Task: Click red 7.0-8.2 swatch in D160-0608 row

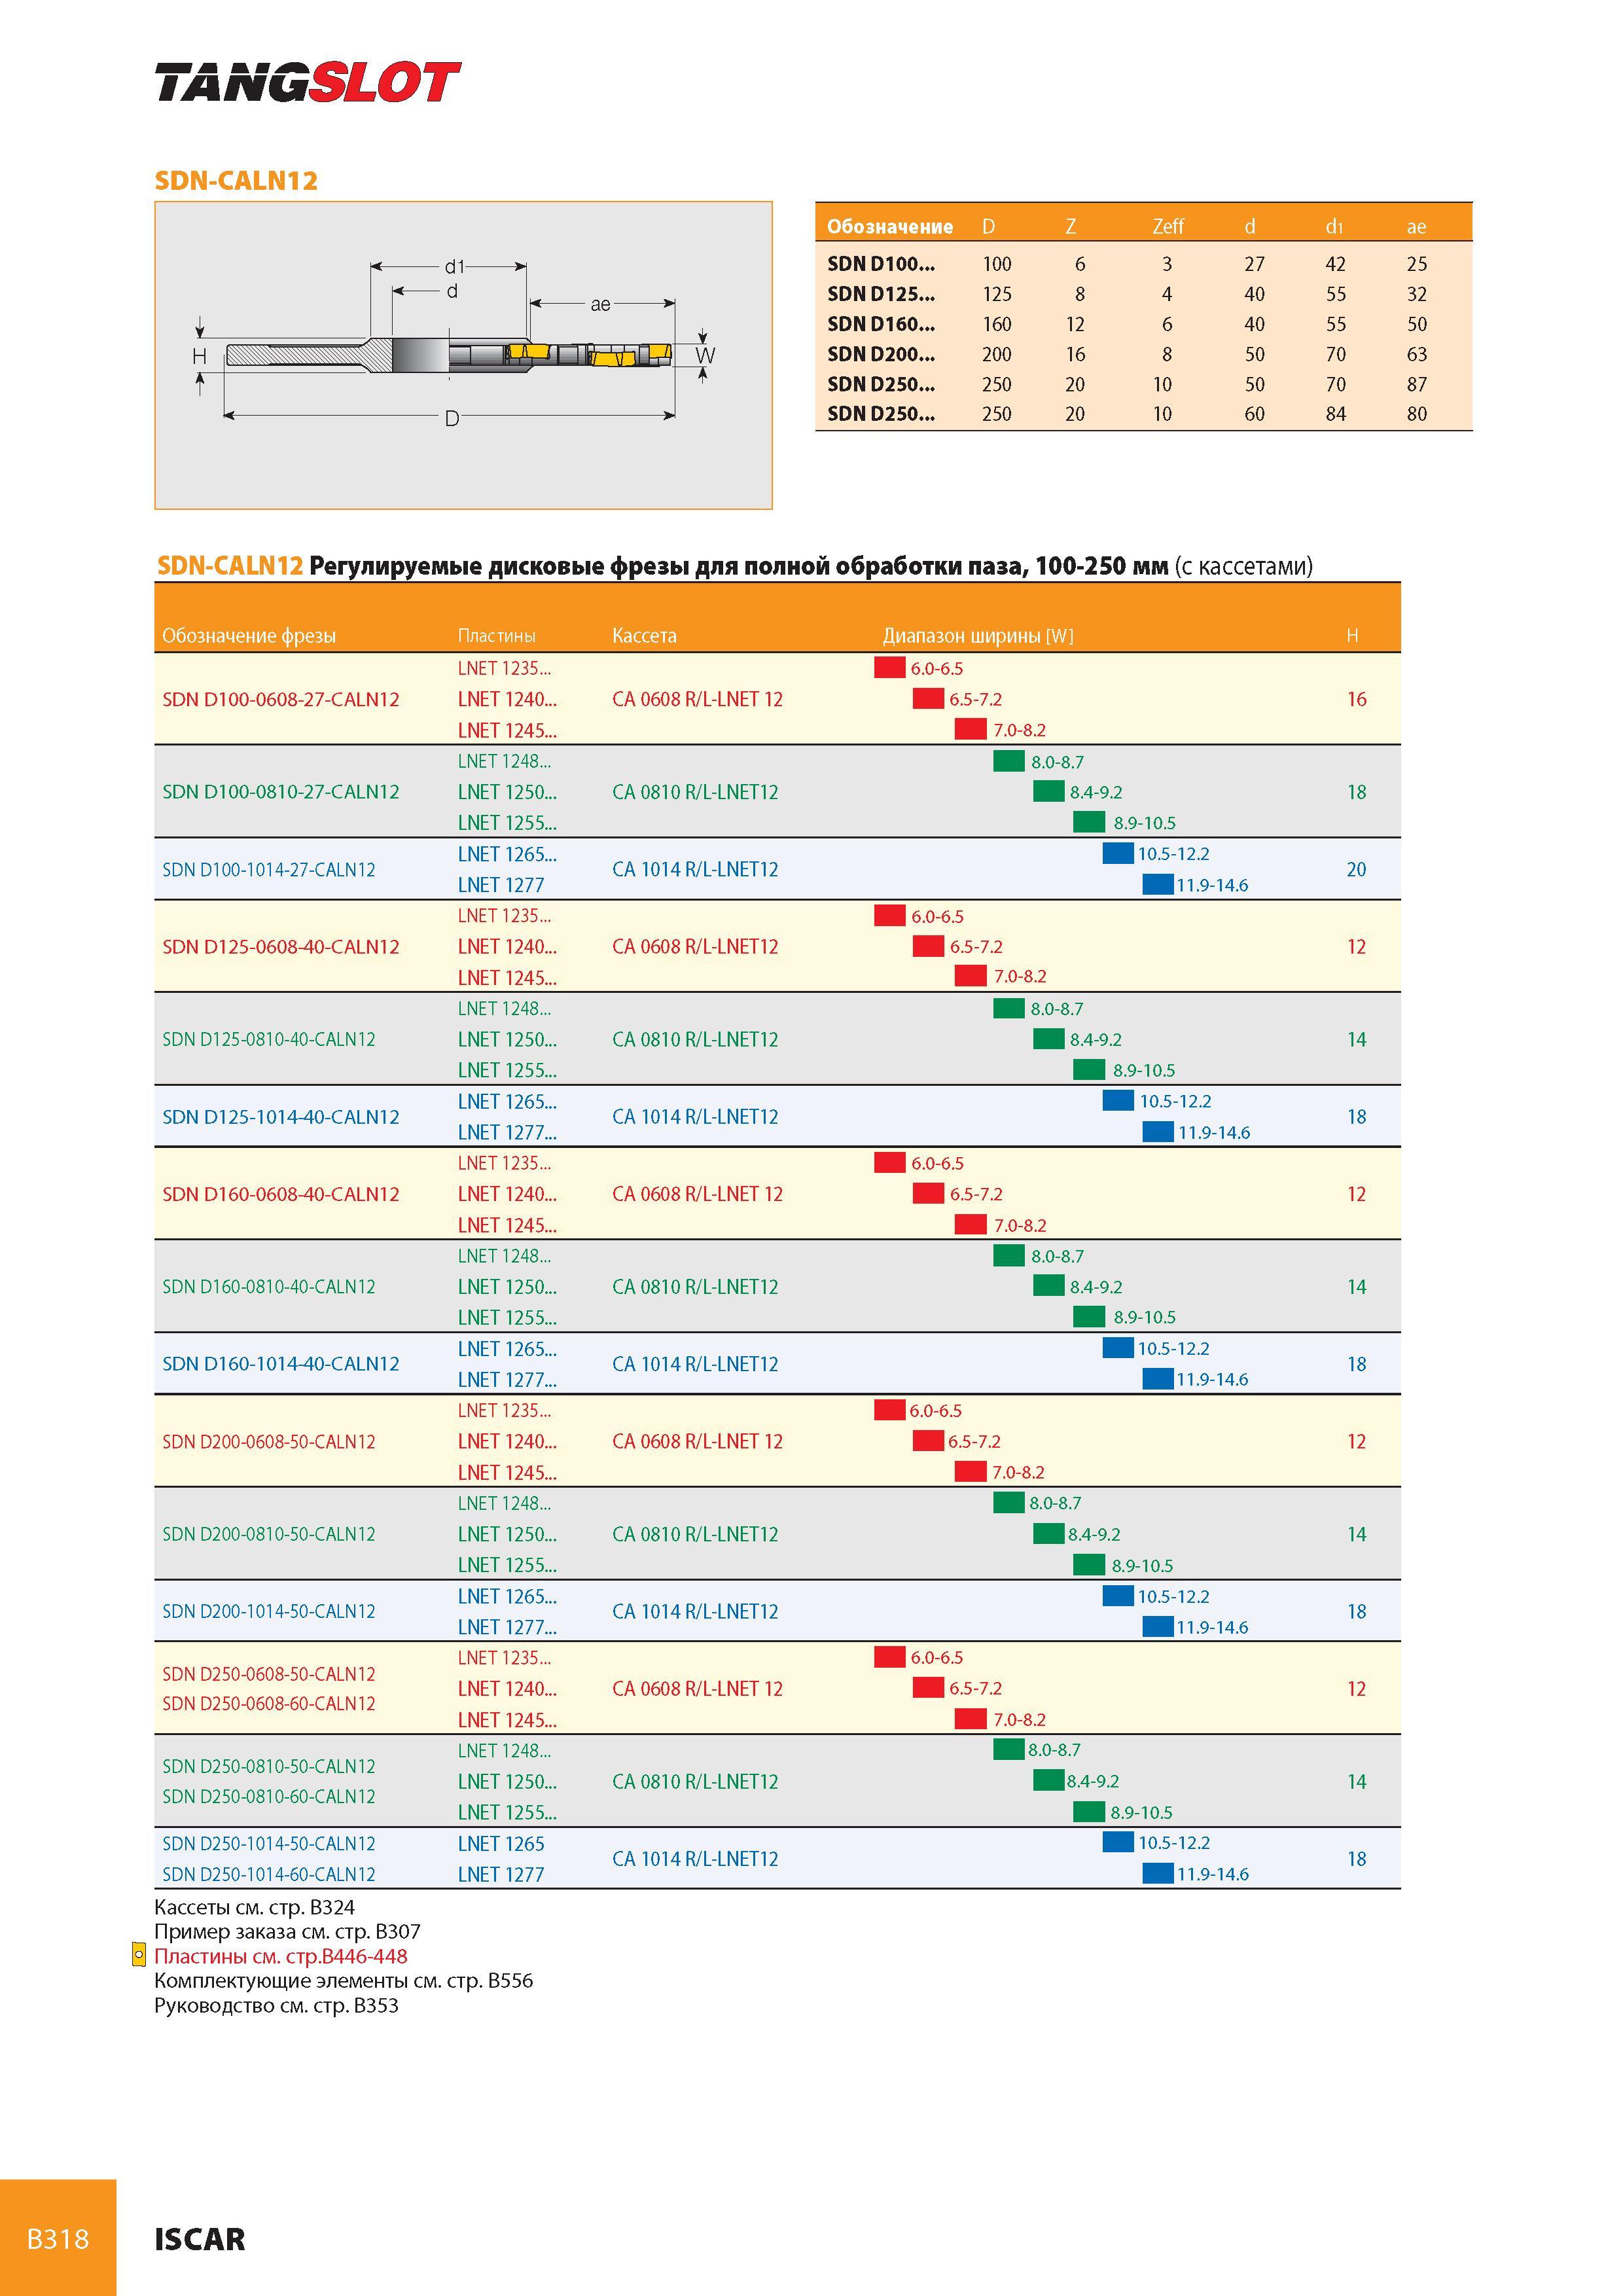Action: click(971, 1224)
